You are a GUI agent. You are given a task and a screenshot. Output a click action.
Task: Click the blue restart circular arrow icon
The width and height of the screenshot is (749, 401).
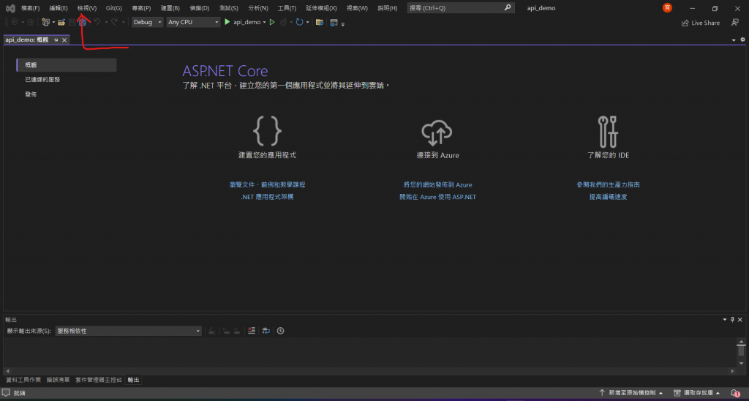299,22
